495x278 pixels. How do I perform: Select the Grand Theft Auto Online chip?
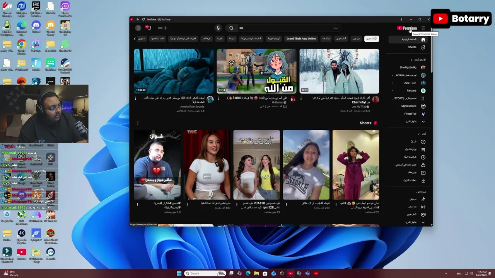pyautogui.click(x=301, y=39)
